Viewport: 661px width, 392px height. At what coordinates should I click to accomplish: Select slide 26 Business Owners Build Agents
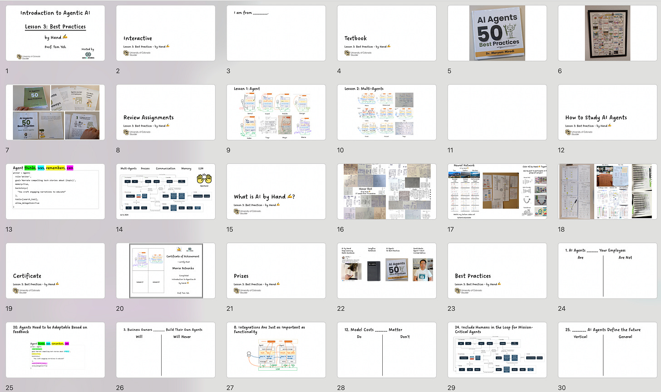166,350
